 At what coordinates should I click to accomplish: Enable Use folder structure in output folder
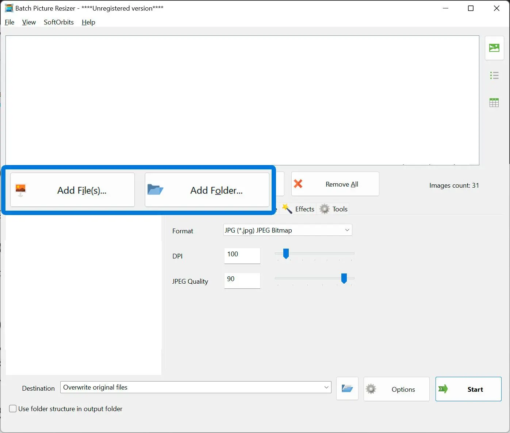13,409
